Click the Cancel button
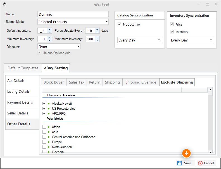This screenshot has height=169, width=221. click(x=206, y=163)
